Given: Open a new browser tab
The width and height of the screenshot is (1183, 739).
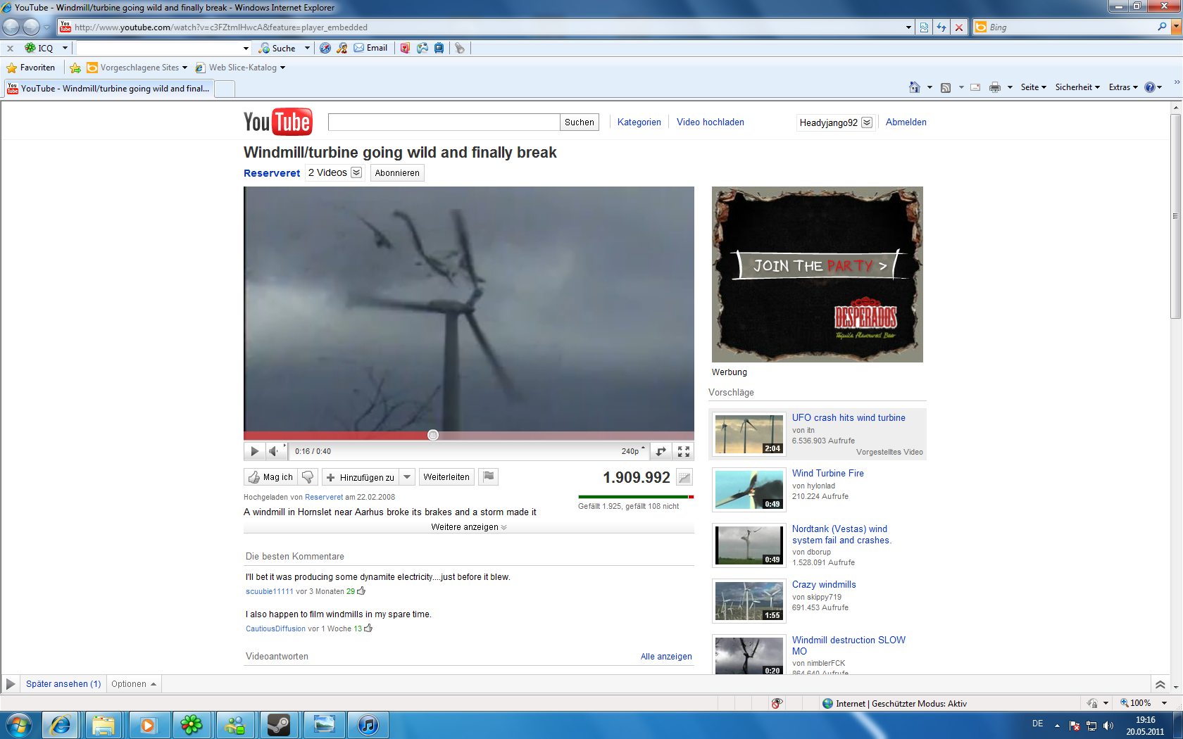Looking at the screenshot, I should (225, 89).
